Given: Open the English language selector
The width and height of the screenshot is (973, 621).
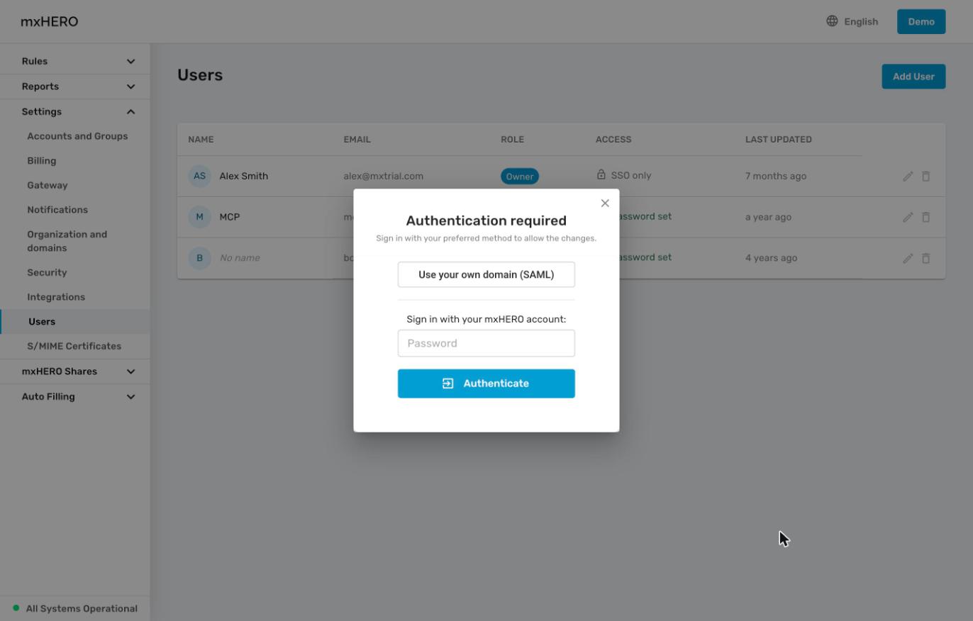Looking at the screenshot, I should pos(852,21).
